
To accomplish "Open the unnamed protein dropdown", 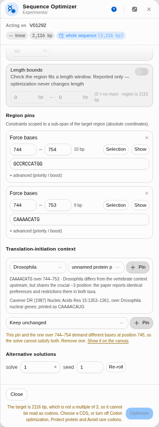I will click(96, 267).
